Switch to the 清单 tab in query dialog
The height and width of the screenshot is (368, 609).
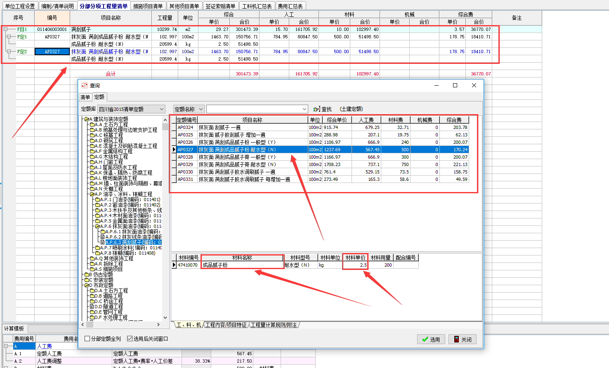coord(85,97)
